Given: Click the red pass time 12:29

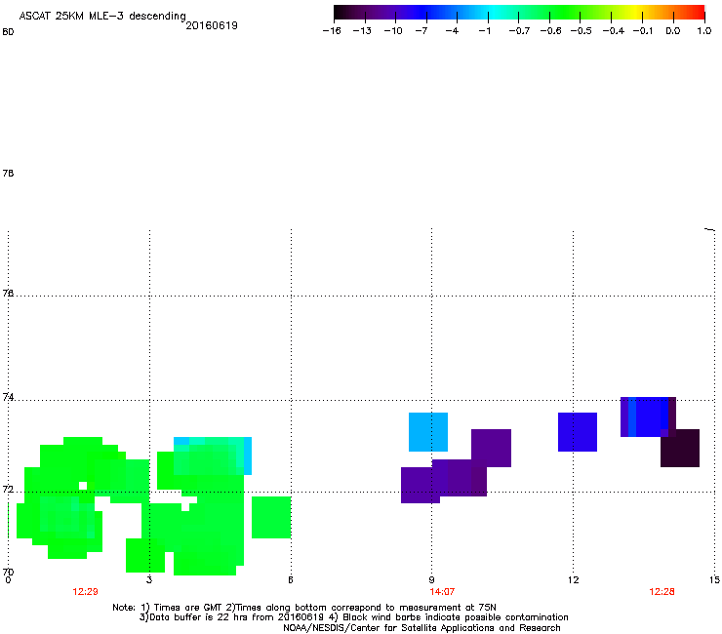Looking at the screenshot, I should coord(85,592).
